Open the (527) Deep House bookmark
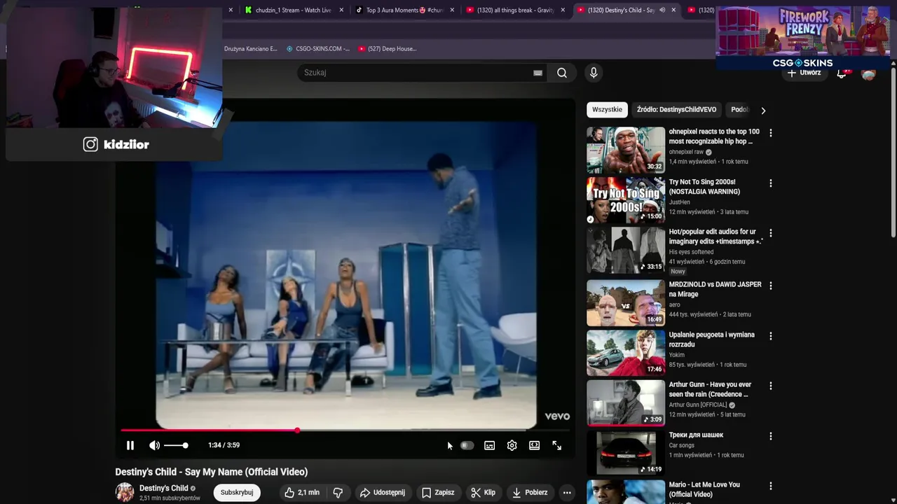The image size is (897, 504). pos(387,49)
